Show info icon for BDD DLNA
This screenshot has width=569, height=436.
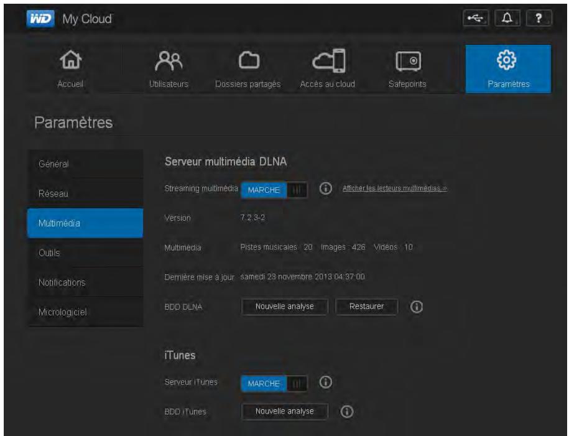[x=416, y=307]
